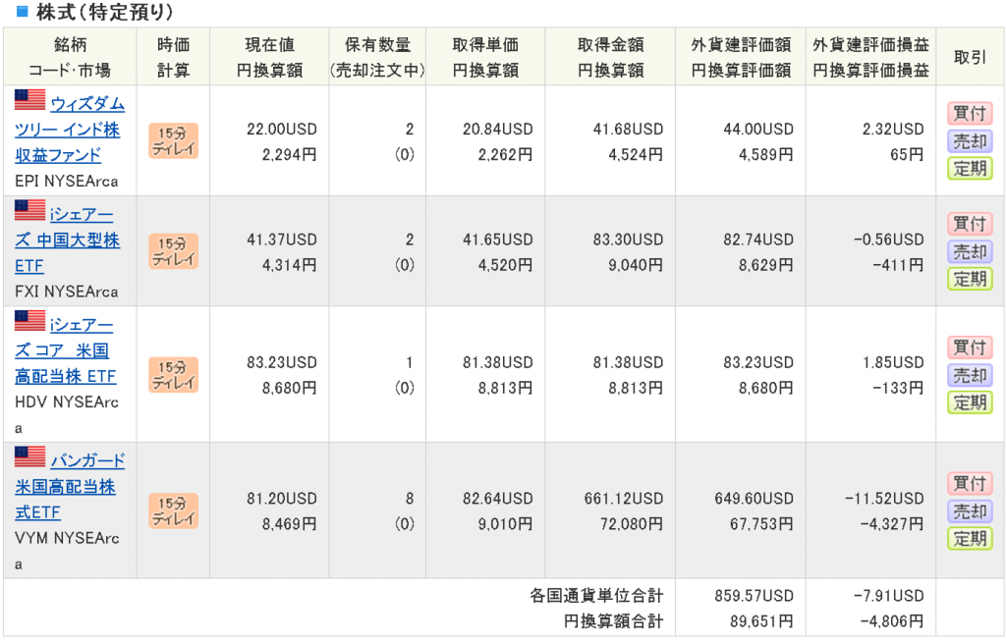The image size is (1006, 643).
Task: Click the 15分ディレイ badge in the FXI row
Action: (173, 251)
